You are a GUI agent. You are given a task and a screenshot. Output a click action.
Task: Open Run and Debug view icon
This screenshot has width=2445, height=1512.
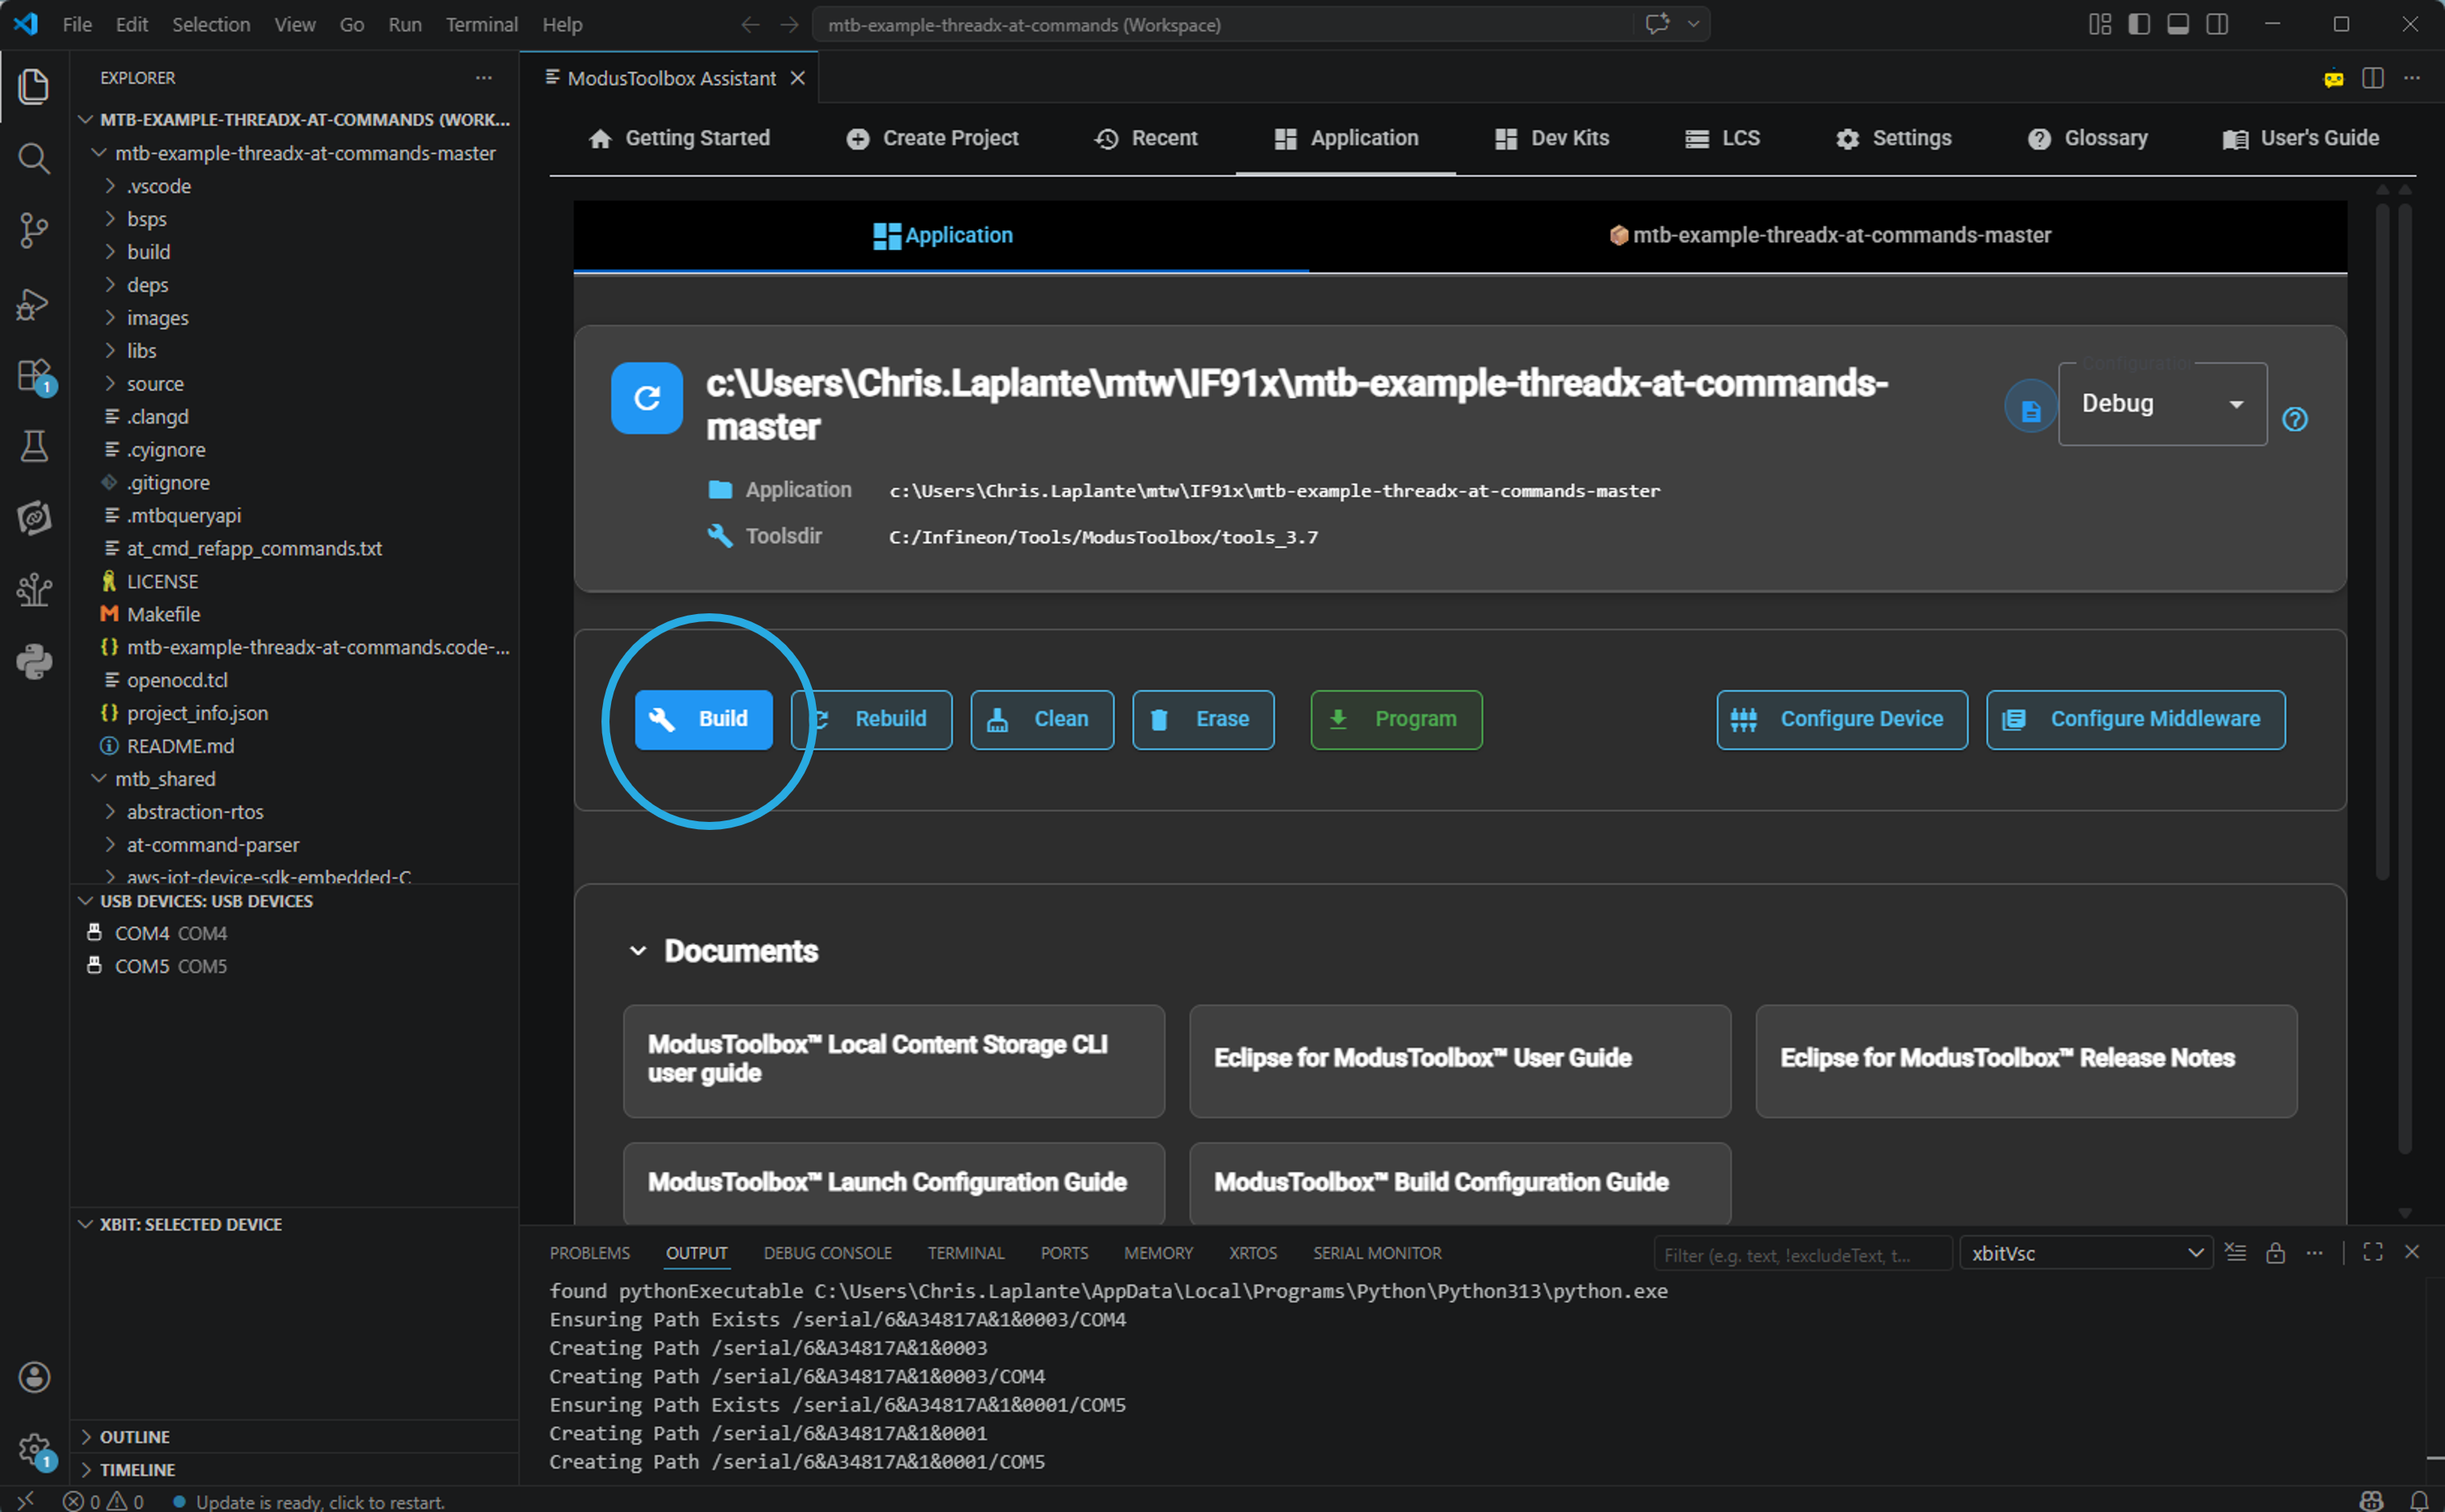pyautogui.click(x=34, y=303)
